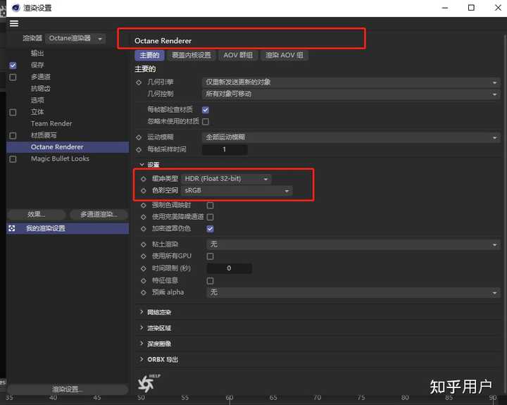The image size is (507, 405).
Task: Click the keyframe diamond next to 每帧采样时间
Action: pyautogui.click(x=139, y=149)
